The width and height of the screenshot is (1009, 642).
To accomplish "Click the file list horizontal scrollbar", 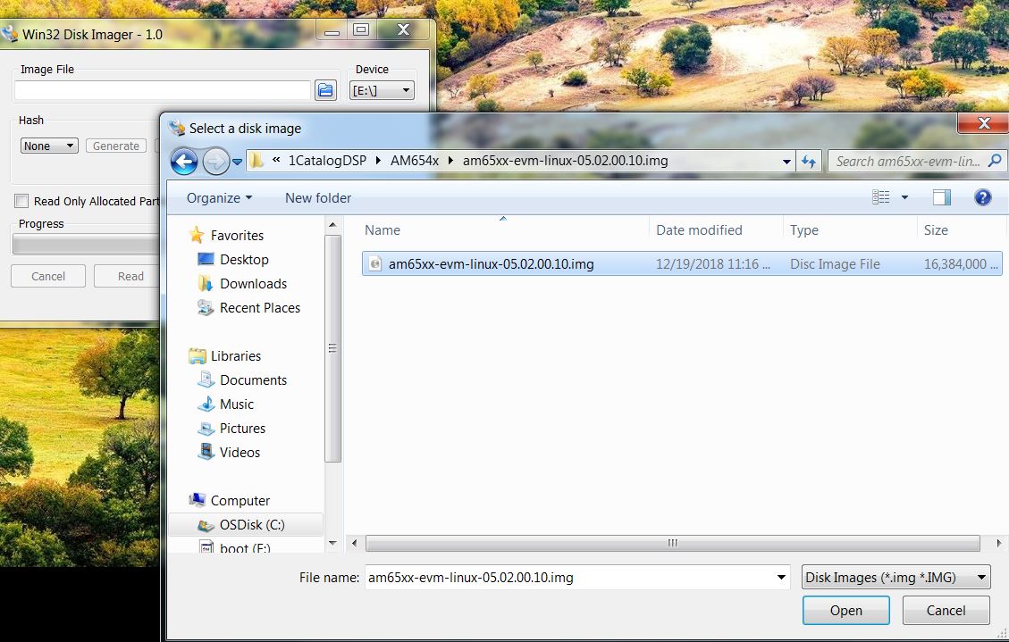I will point(672,543).
